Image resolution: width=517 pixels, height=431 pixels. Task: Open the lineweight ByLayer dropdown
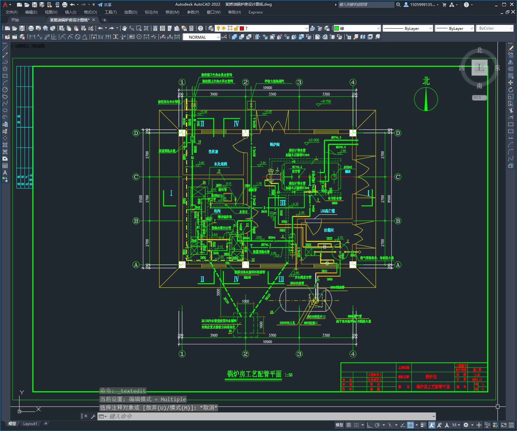pos(454,28)
